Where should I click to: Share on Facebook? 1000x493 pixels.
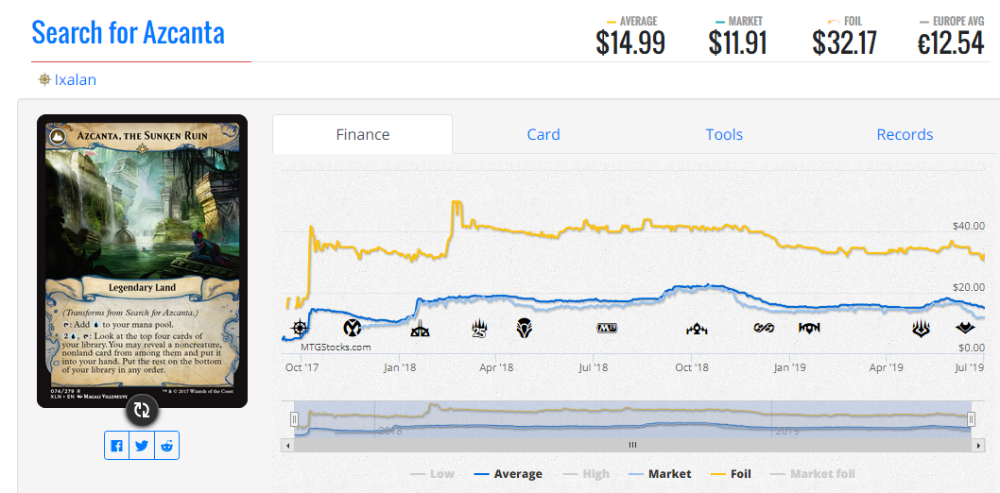[116, 446]
